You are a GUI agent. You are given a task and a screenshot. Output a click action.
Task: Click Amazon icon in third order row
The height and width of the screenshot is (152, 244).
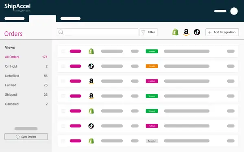click(91, 81)
